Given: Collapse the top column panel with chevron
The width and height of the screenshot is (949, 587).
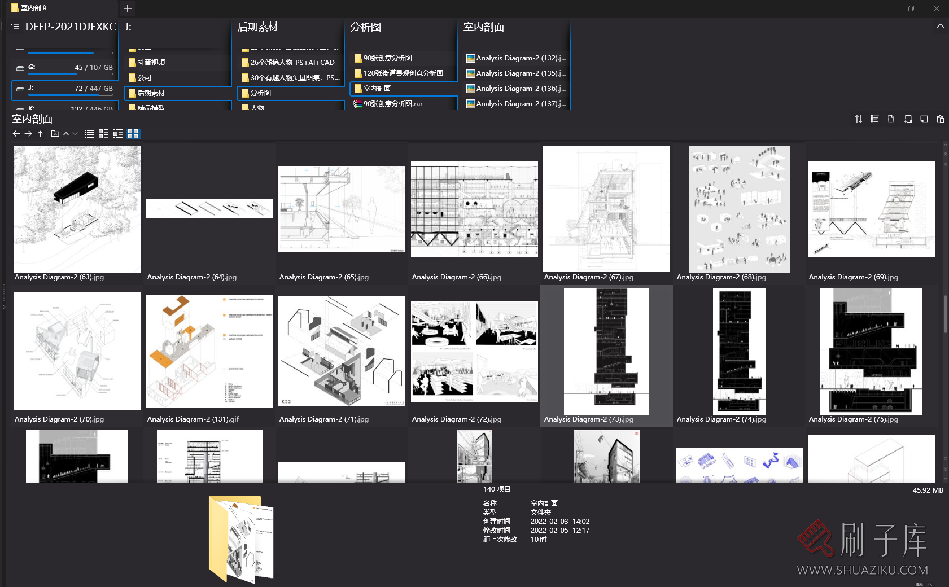Looking at the screenshot, I should pyautogui.click(x=940, y=26).
